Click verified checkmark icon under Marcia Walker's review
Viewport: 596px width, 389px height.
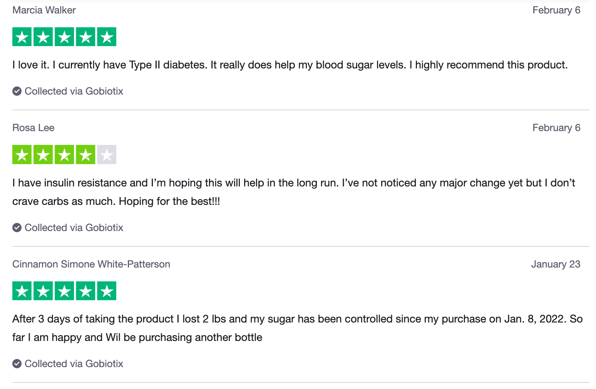point(17,91)
